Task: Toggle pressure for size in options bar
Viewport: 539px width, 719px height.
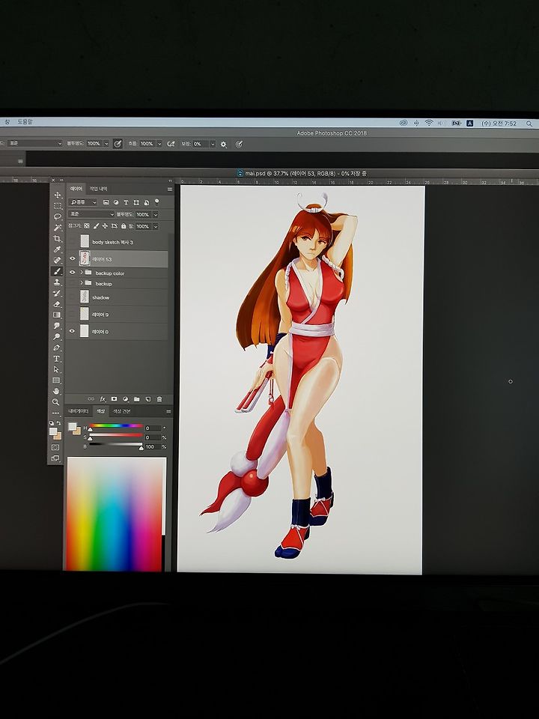Action: 239,144
